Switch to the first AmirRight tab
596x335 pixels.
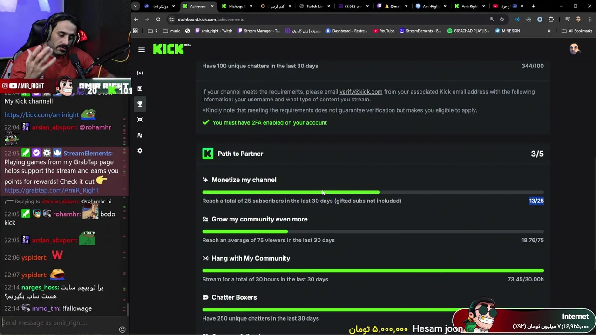pos(431,6)
